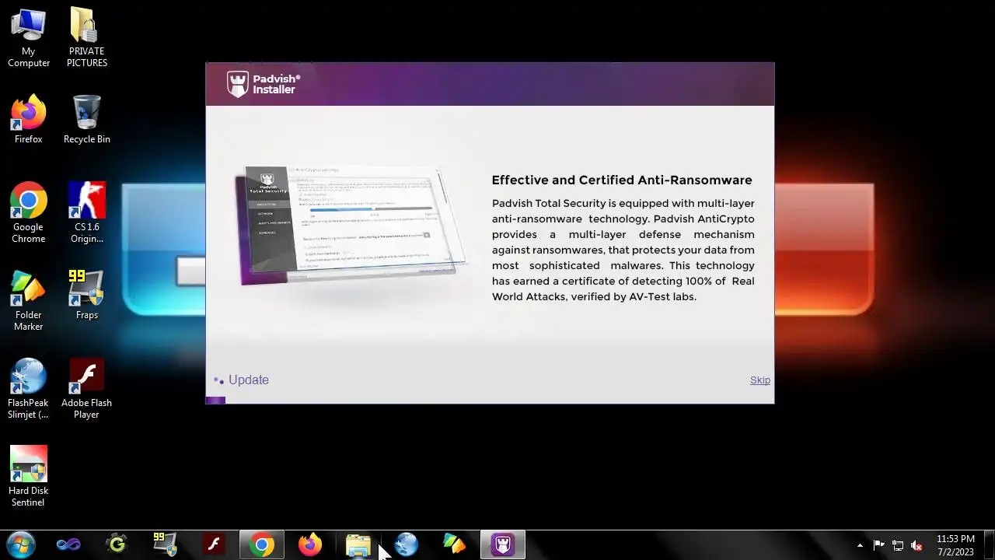This screenshot has height=560, width=995.
Task: Open Folder Marker from the taskbar
Action: pos(455,544)
